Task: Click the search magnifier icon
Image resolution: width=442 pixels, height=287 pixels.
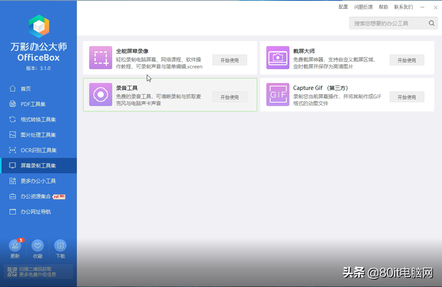Action: [x=431, y=23]
